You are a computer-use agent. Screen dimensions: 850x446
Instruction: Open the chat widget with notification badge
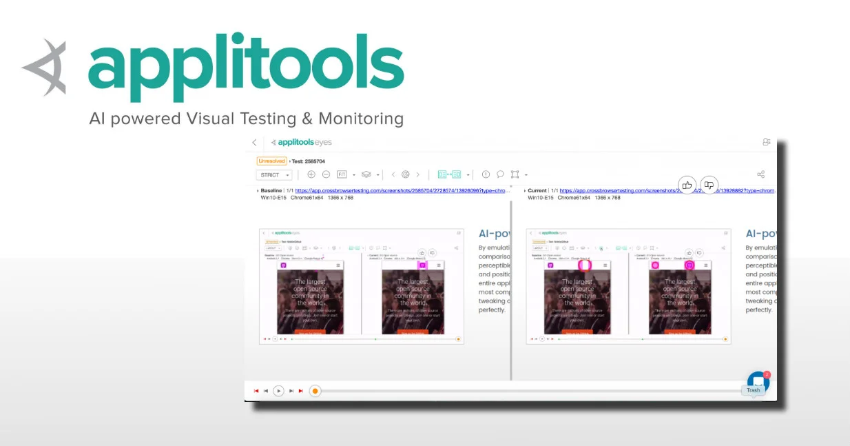tap(758, 381)
